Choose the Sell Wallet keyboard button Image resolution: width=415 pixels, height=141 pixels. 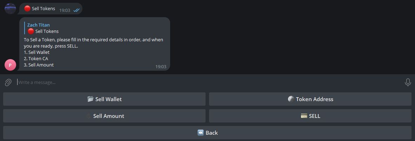104,99
